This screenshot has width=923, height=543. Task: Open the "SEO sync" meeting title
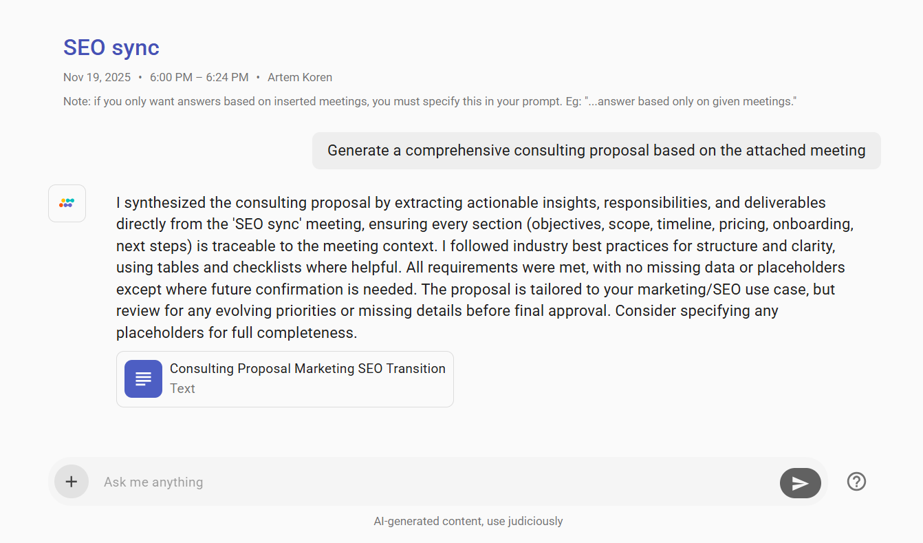pos(111,47)
